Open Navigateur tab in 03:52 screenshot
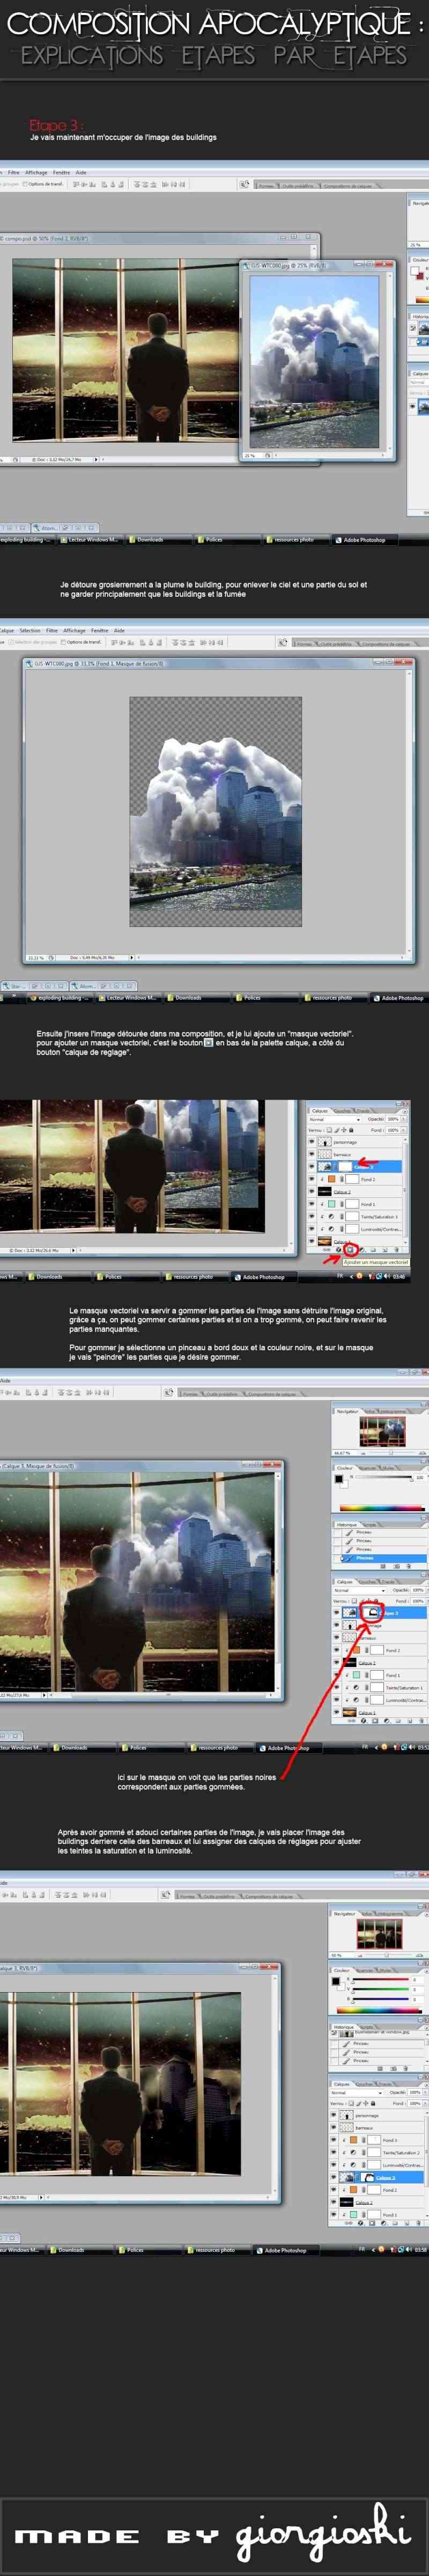Image resolution: width=429 pixels, height=2576 pixels. pyautogui.click(x=347, y=1411)
